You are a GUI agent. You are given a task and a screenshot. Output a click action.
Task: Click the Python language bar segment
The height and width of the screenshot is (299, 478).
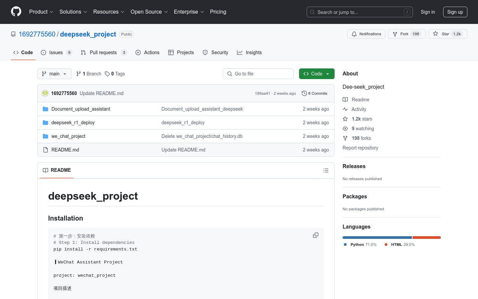377,238
